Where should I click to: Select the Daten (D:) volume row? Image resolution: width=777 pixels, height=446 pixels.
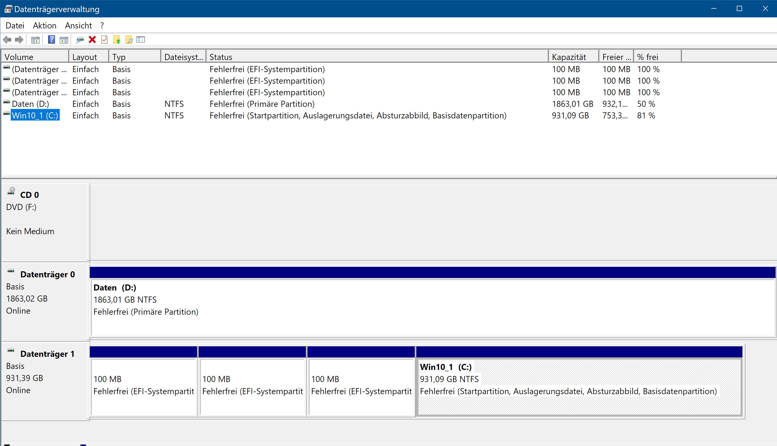(30, 104)
